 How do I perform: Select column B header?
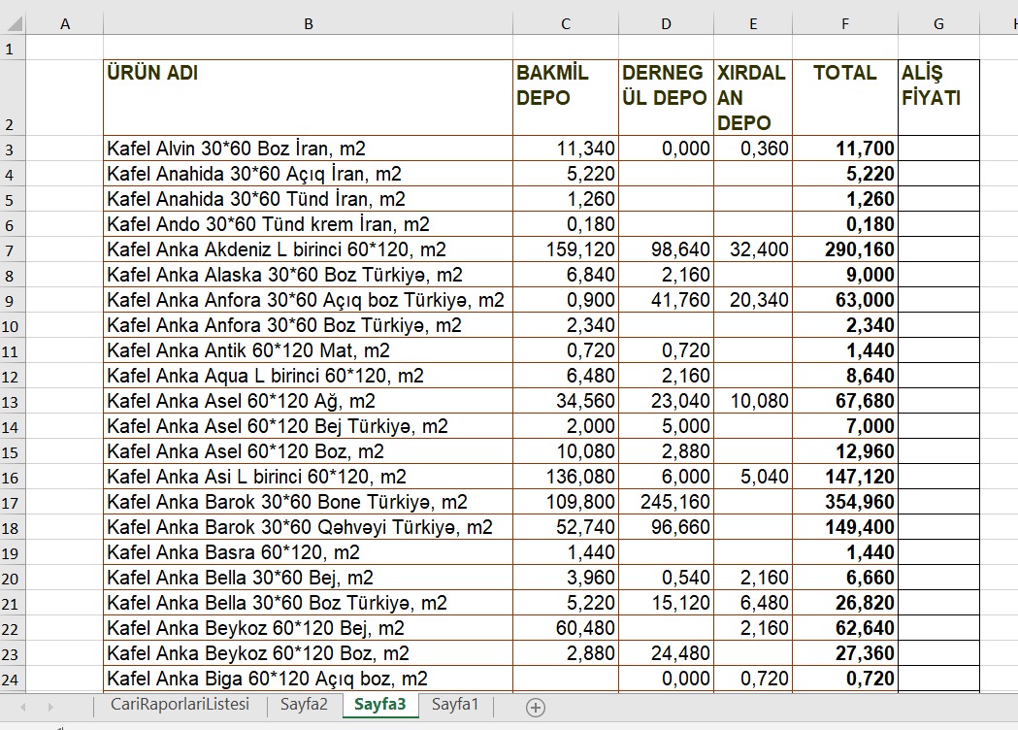tap(308, 24)
